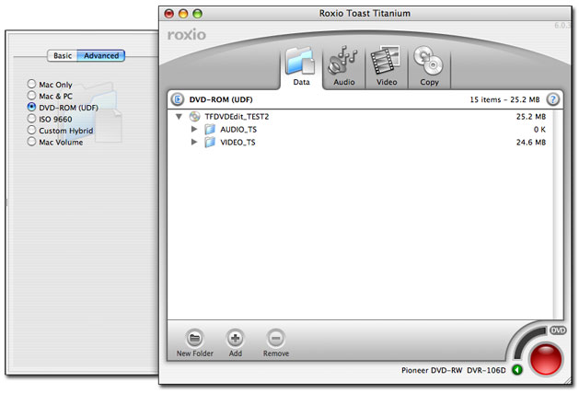Image resolution: width=579 pixels, height=393 pixels.
Task: Select the TFDVDEdit_TEST2 disc name
Action: [237, 117]
